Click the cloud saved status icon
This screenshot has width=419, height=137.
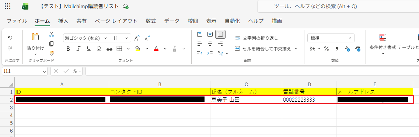[125, 6]
